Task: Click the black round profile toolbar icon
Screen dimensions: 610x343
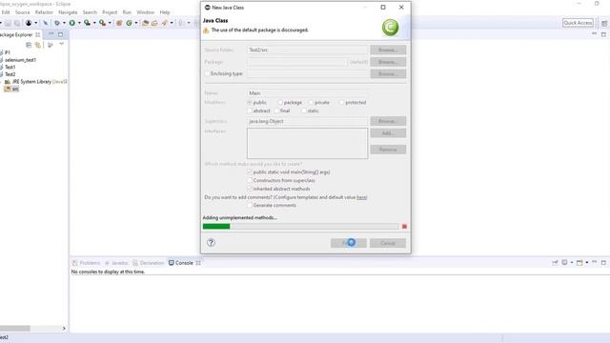Action: 29,23
